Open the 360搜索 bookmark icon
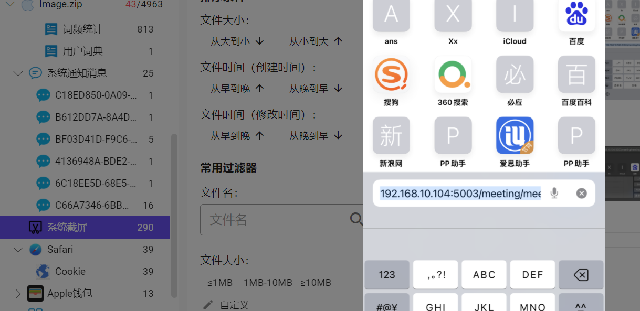Screen dimensions: 640x311 coord(453,74)
